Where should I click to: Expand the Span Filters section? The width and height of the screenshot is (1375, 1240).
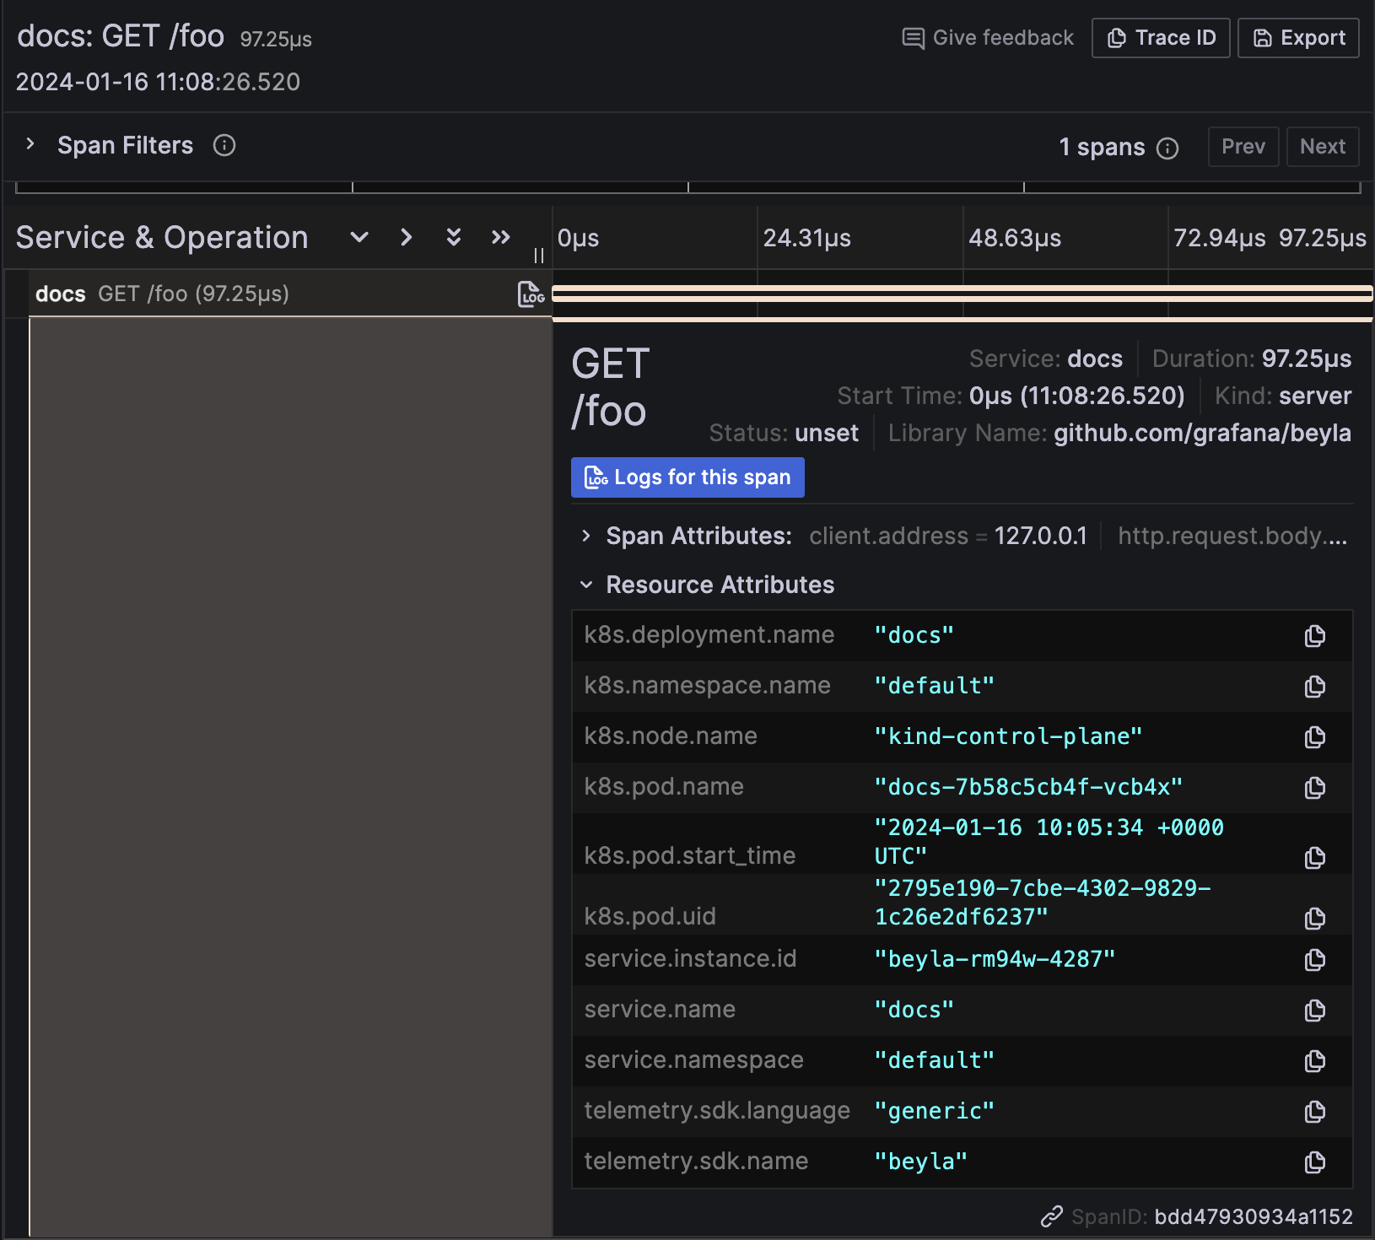point(30,144)
